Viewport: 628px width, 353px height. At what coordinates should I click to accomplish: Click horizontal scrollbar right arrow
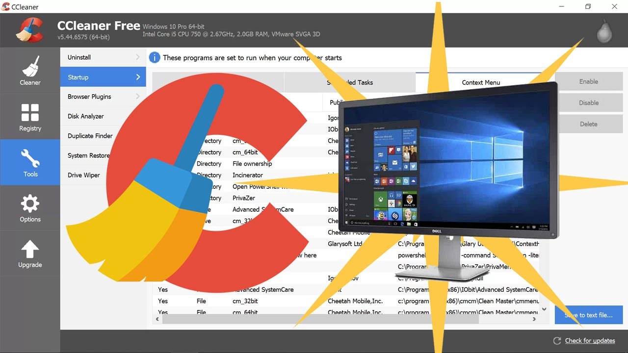(535, 319)
